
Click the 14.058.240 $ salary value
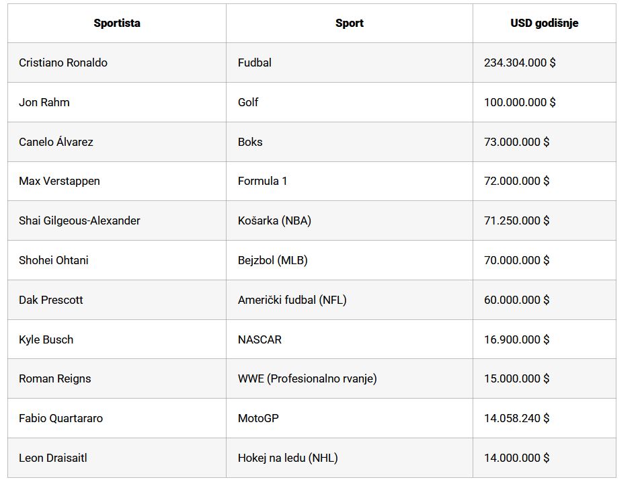point(516,418)
